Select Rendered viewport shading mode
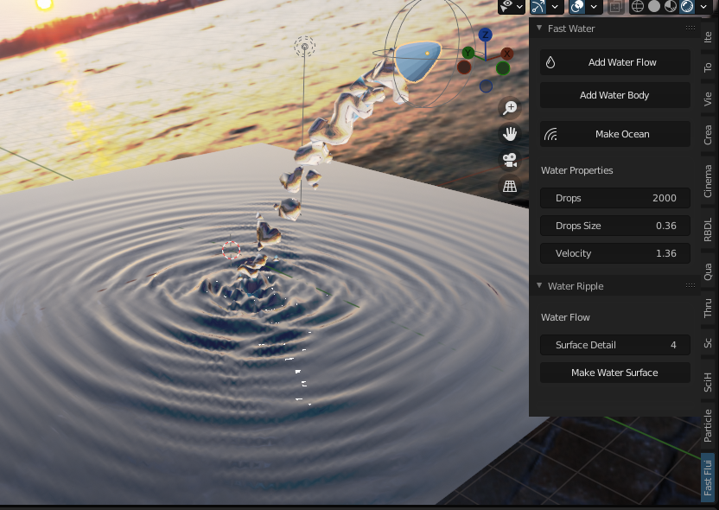 click(x=685, y=6)
